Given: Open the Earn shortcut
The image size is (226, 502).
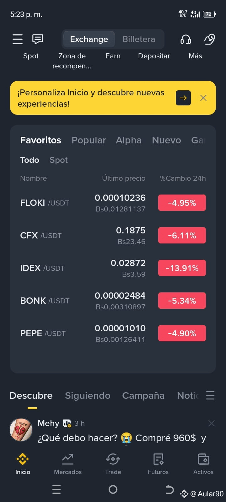Looking at the screenshot, I should coord(113,56).
